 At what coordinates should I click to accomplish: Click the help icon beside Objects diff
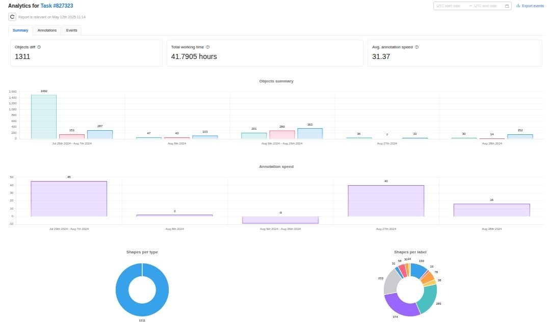coord(39,47)
